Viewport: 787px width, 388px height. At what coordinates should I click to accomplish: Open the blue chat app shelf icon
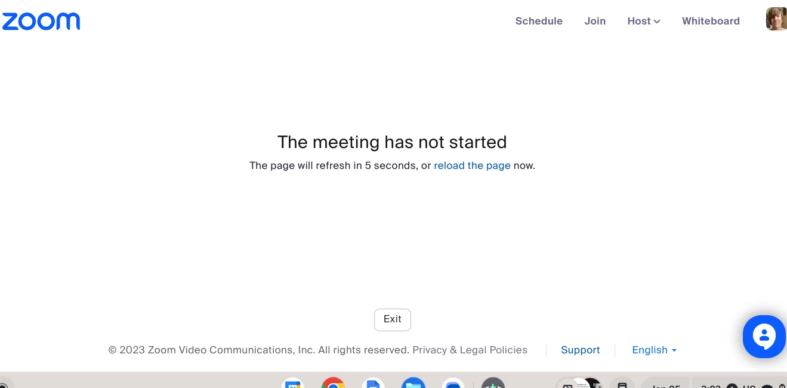pyautogui.click(x=453, y=383)
